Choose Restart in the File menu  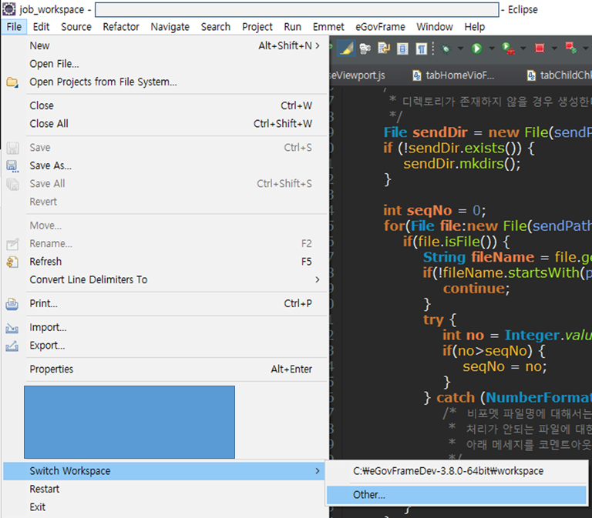164,490
